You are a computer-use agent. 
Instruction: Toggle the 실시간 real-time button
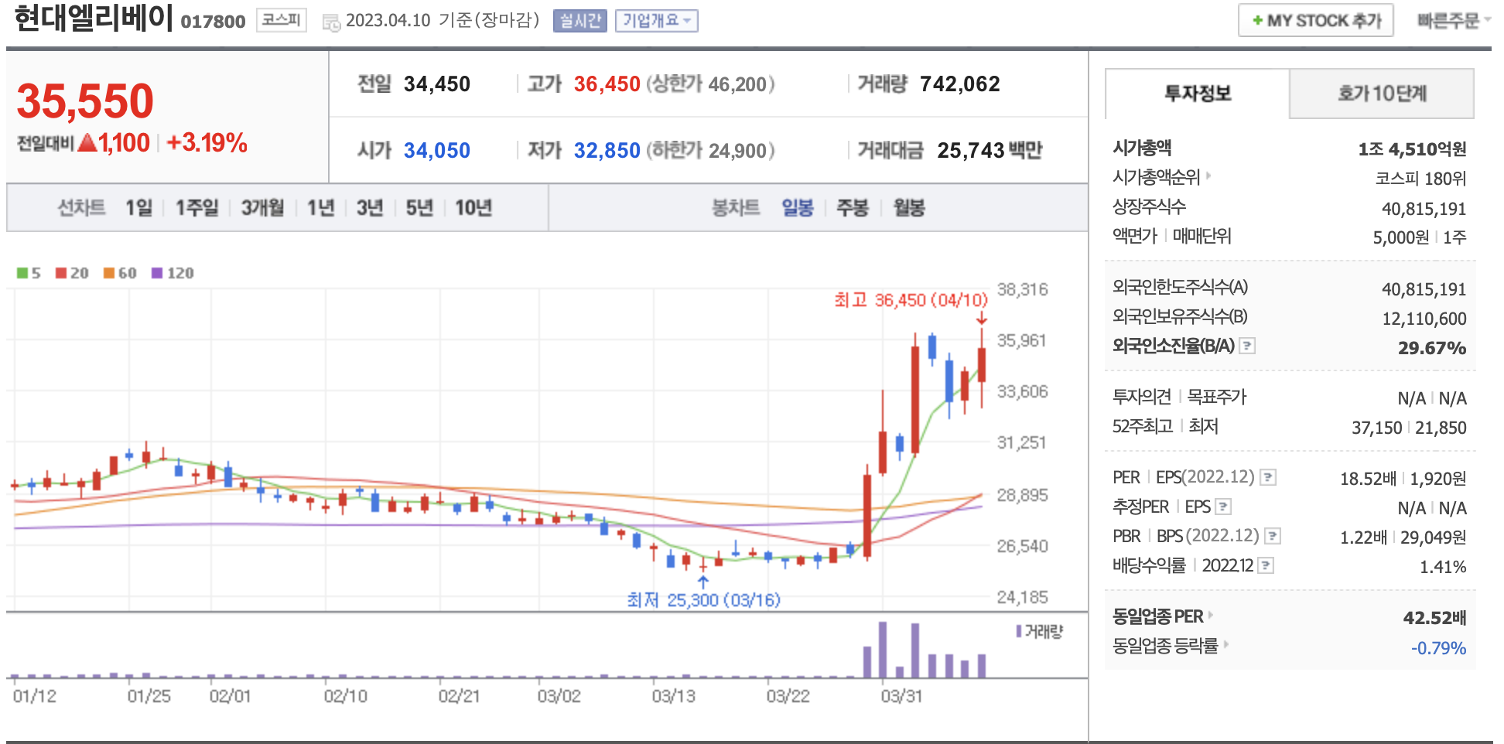(579, 21)
